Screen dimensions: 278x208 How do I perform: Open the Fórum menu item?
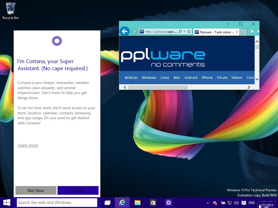(222, 77)
